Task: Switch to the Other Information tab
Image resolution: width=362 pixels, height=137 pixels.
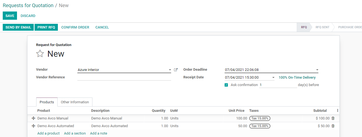Action: 75,102
